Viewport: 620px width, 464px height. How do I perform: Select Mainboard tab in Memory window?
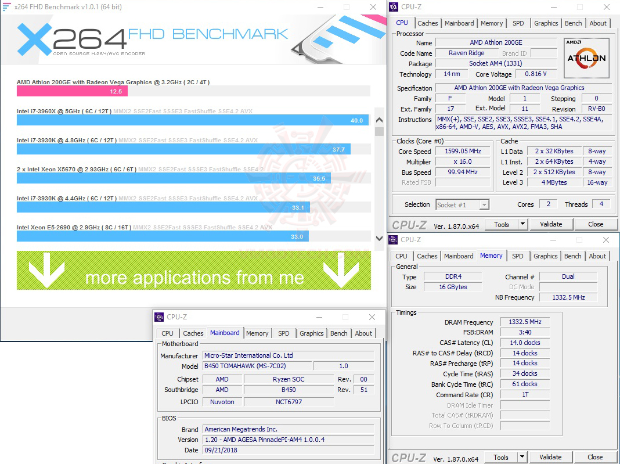pyautogui.click(x=458, y=256)
